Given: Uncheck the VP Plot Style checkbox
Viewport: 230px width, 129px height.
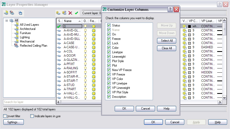Looking at the screenshot, I should click(x=109, y=92).
